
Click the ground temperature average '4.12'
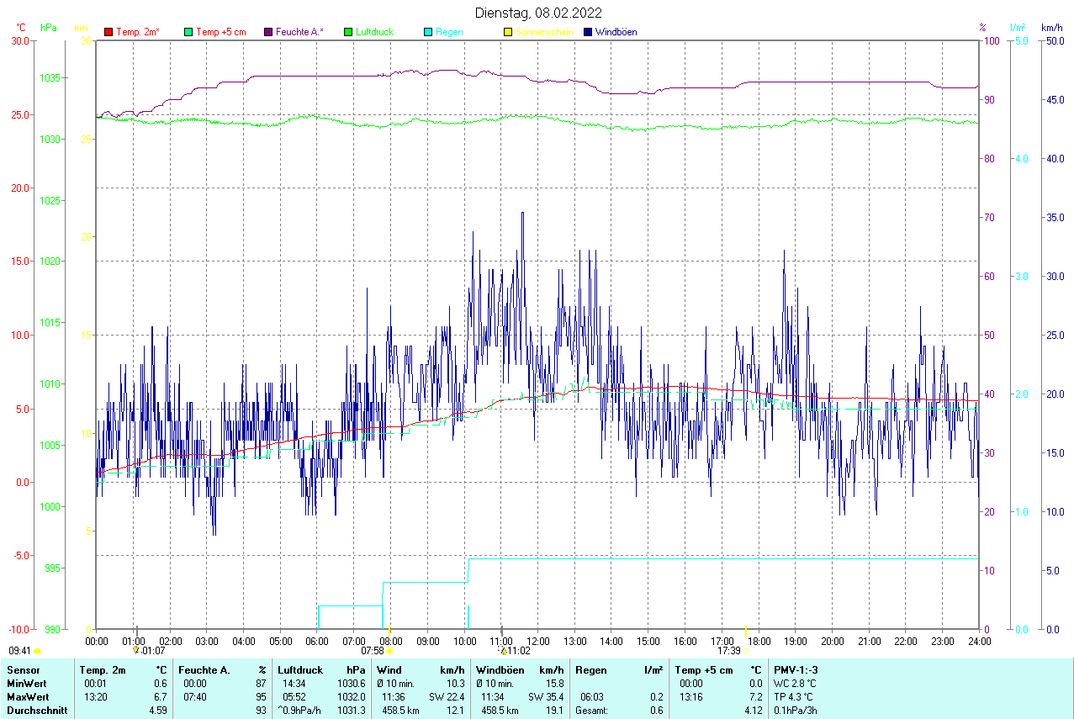point(752,711)
